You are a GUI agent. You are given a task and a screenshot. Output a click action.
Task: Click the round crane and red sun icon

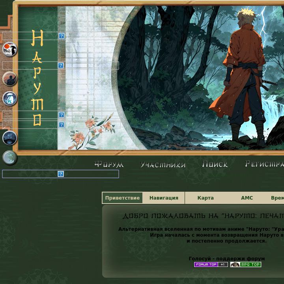pyautogui.click(x=10, y=49)
